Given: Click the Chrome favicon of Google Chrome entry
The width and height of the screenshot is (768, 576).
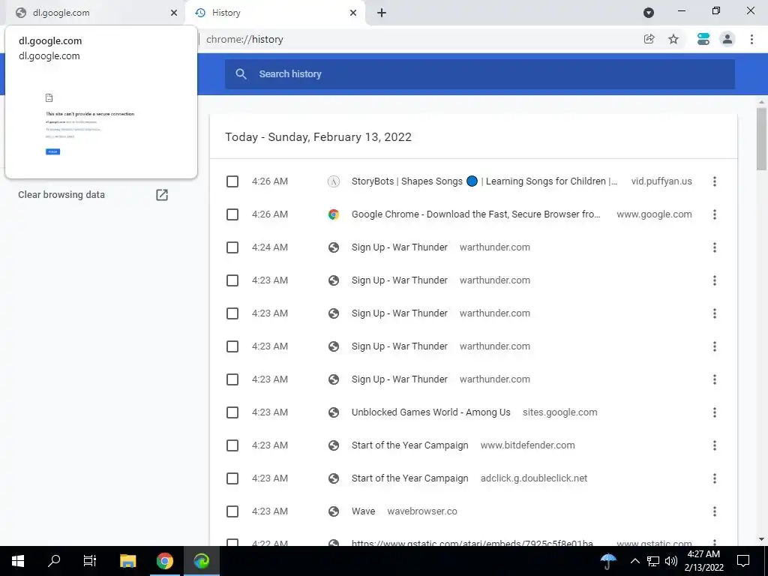Looking at the screenshot, I should click(334, 214).
